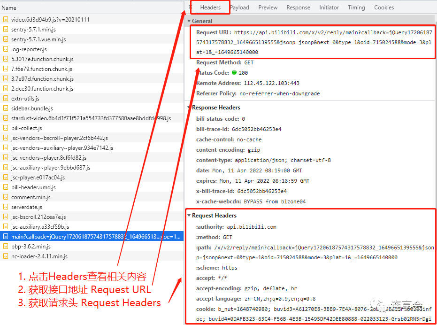This screenshot has height=325, width=437.
Task: Click the script icon of stardust-video js file
Action: pos(5,118)
